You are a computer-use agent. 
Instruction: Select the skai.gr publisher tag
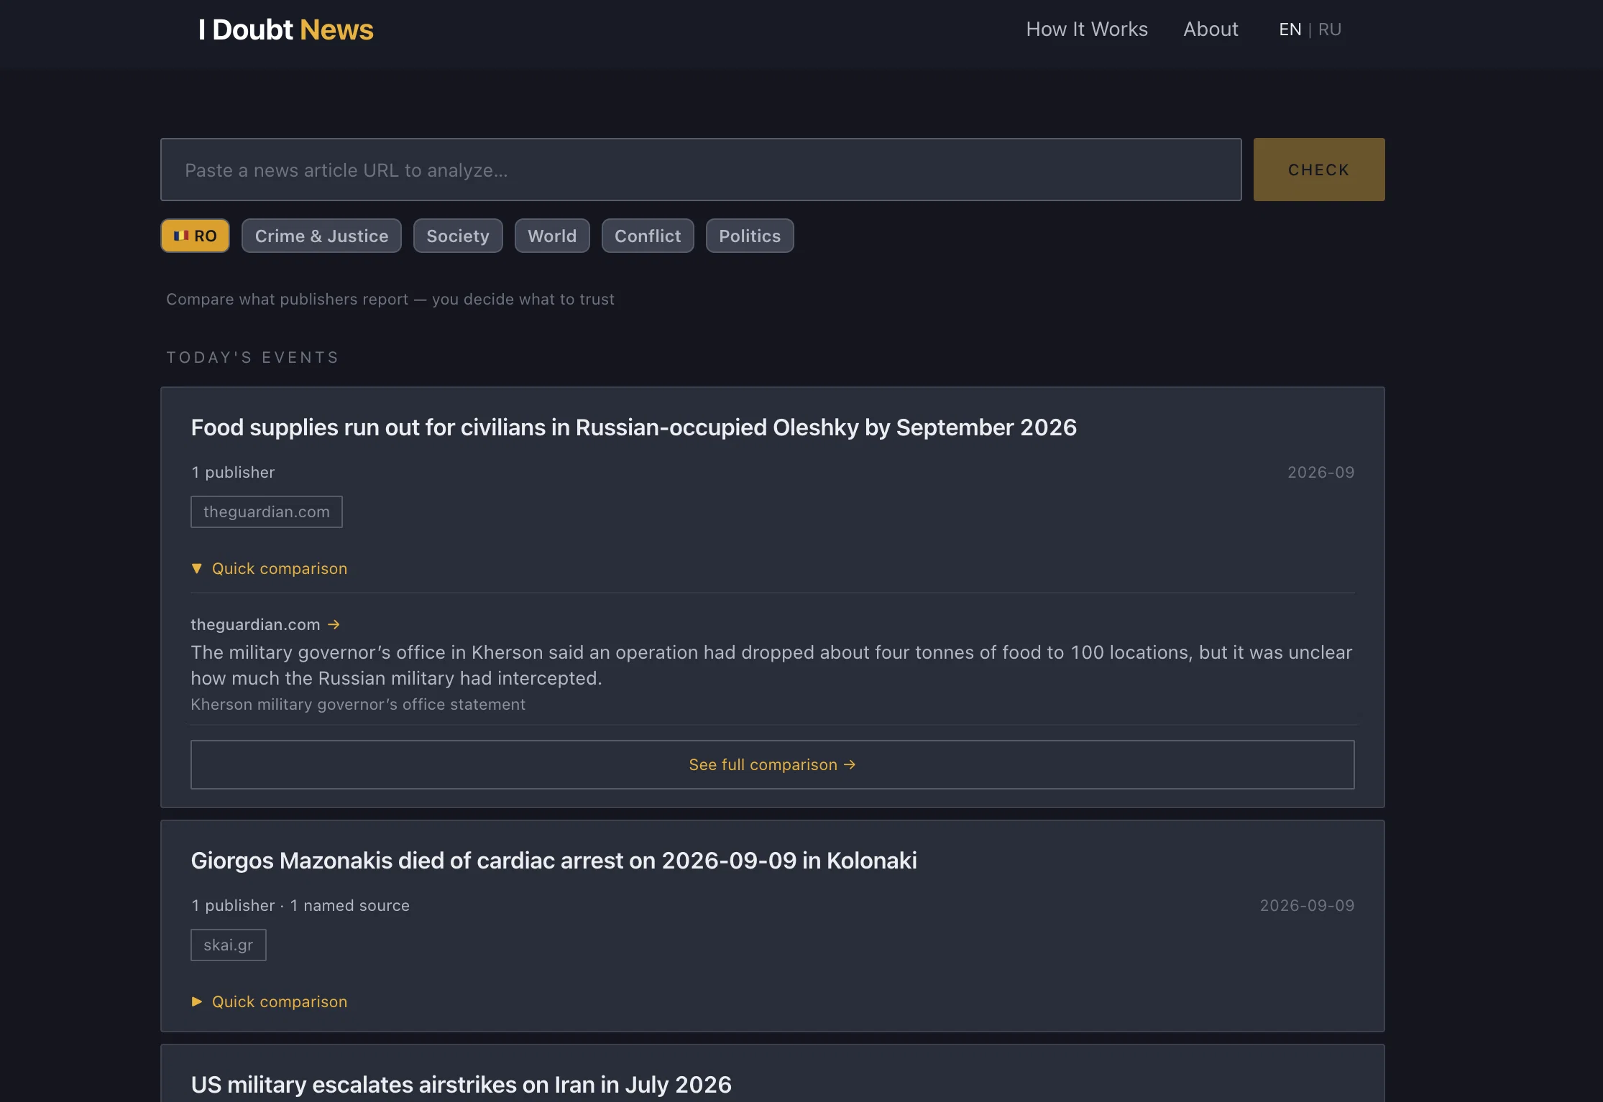point(229,945)
